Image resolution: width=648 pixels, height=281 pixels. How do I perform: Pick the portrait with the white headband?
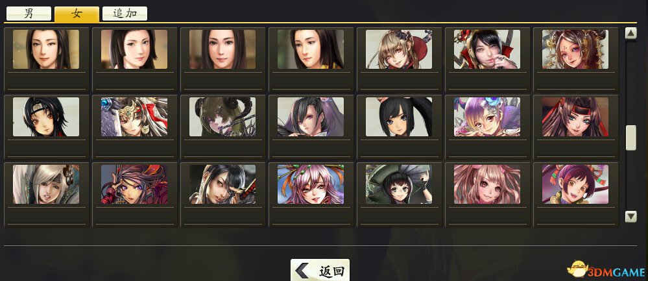click(46, 117)
